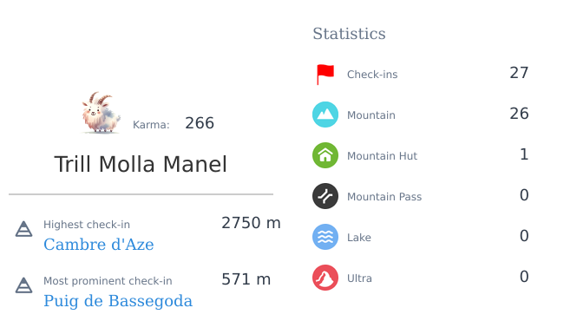Click the green Mountain Hut icon
Image resolution: width=564 pixels, height=334 pixels.
pyautogui.click(x=325, y=155)
